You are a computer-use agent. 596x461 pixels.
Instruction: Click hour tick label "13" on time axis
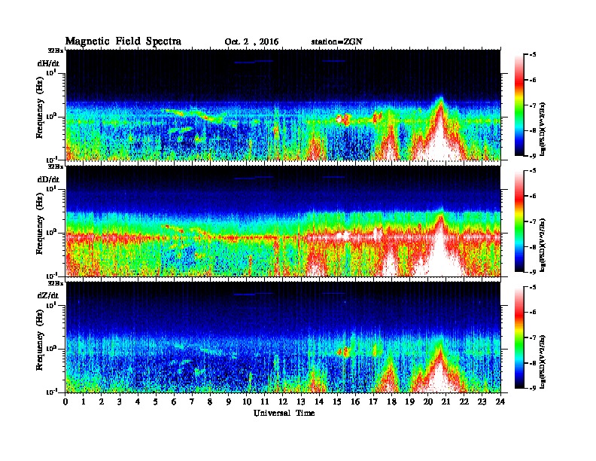(x=301, y=401)
